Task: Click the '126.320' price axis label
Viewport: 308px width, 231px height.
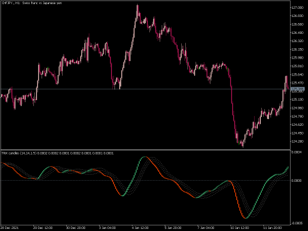Action: click(298, 41)
